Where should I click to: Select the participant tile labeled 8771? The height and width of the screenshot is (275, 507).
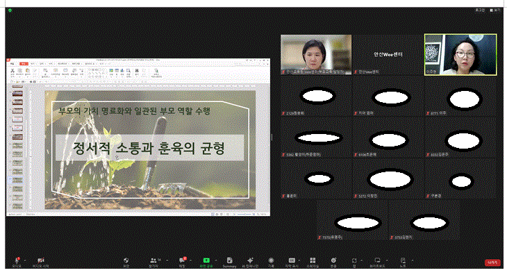[460, 97]
